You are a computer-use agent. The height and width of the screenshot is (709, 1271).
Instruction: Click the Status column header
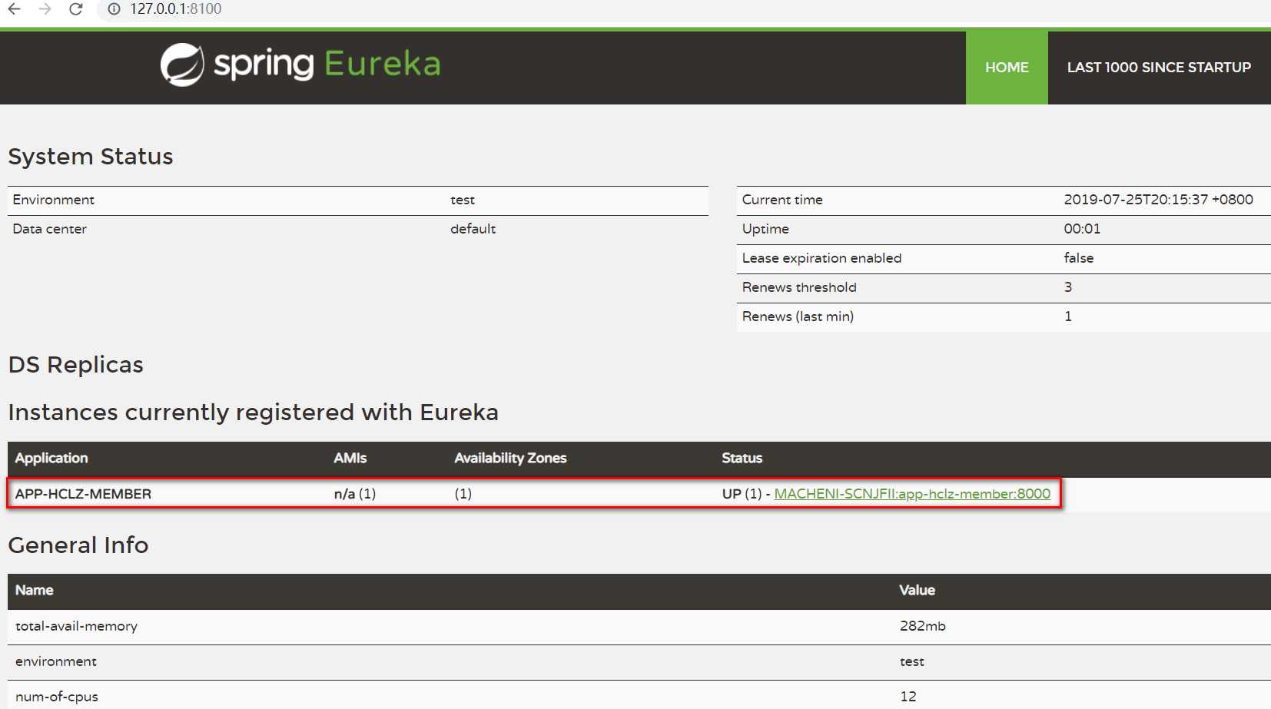point(742,459)
